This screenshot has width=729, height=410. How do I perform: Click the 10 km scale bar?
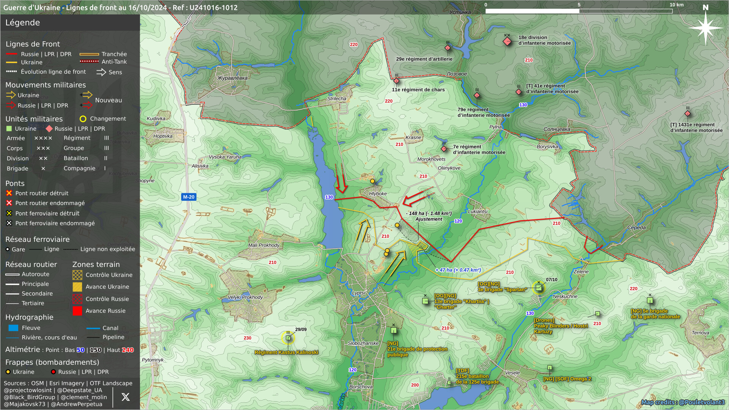(579, 11)
